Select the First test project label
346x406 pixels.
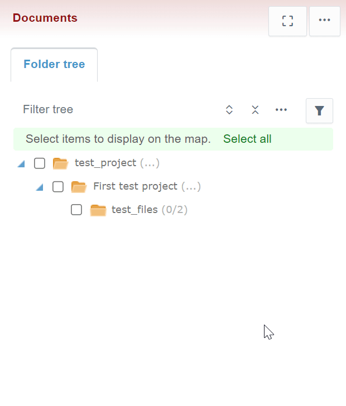point(135,186)
